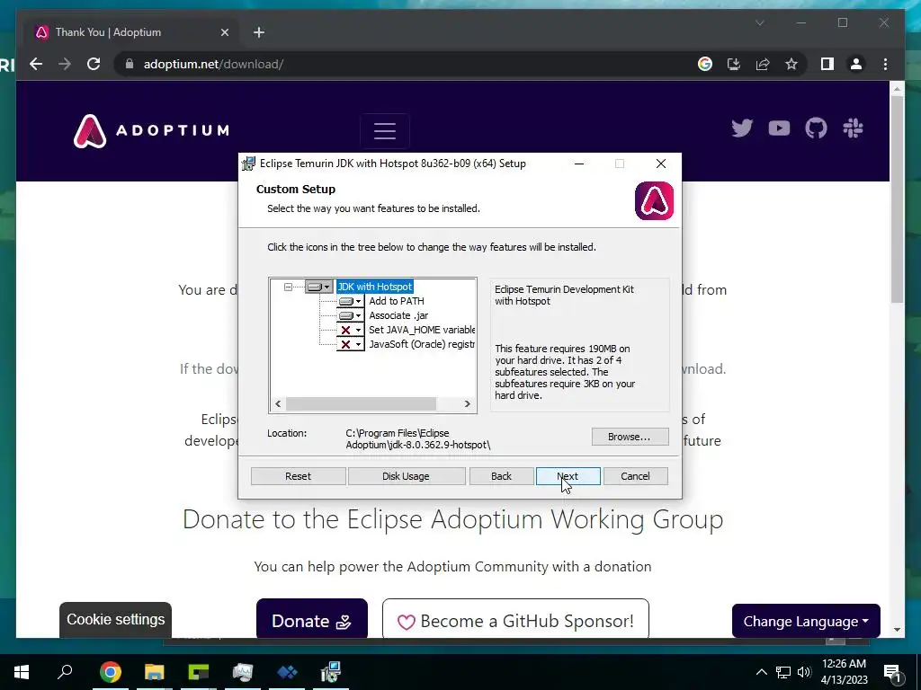Open the Slack icon on Adoptium page
The width and height of the screenshot is (921, 690).
(853, 128)
